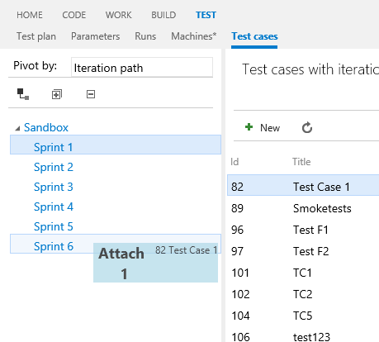Viewport: 379px width, 342px height.
Task: Select the Sprint 5 iteration
Action: 54,226
